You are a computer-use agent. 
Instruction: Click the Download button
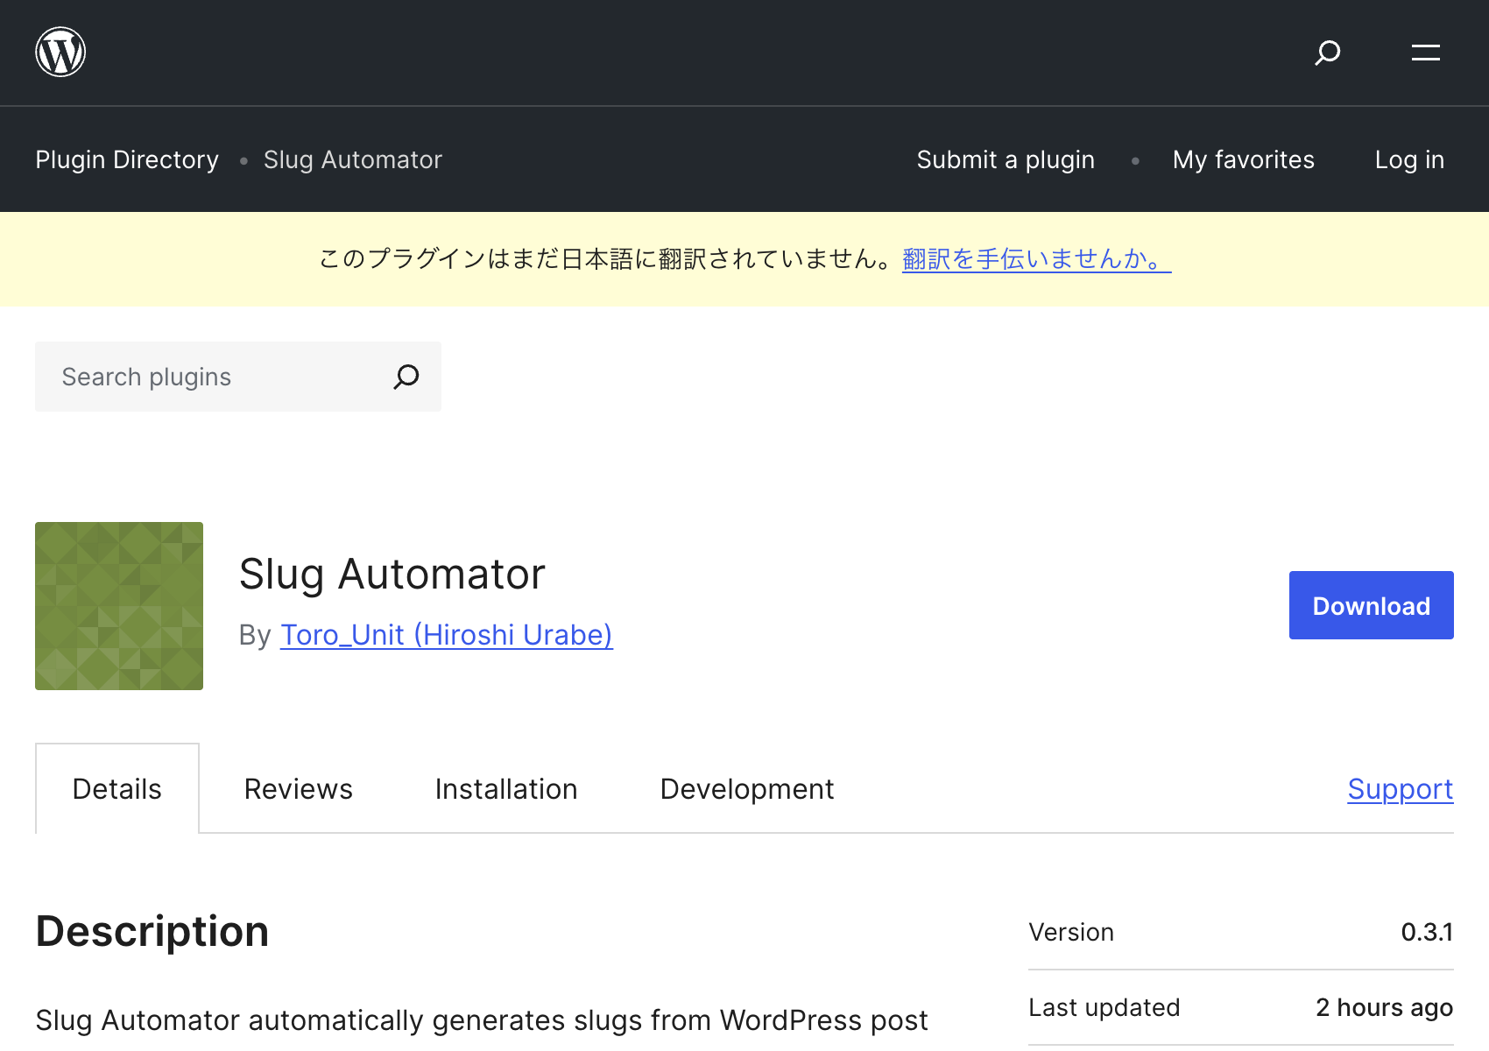tap(1372, 605)
